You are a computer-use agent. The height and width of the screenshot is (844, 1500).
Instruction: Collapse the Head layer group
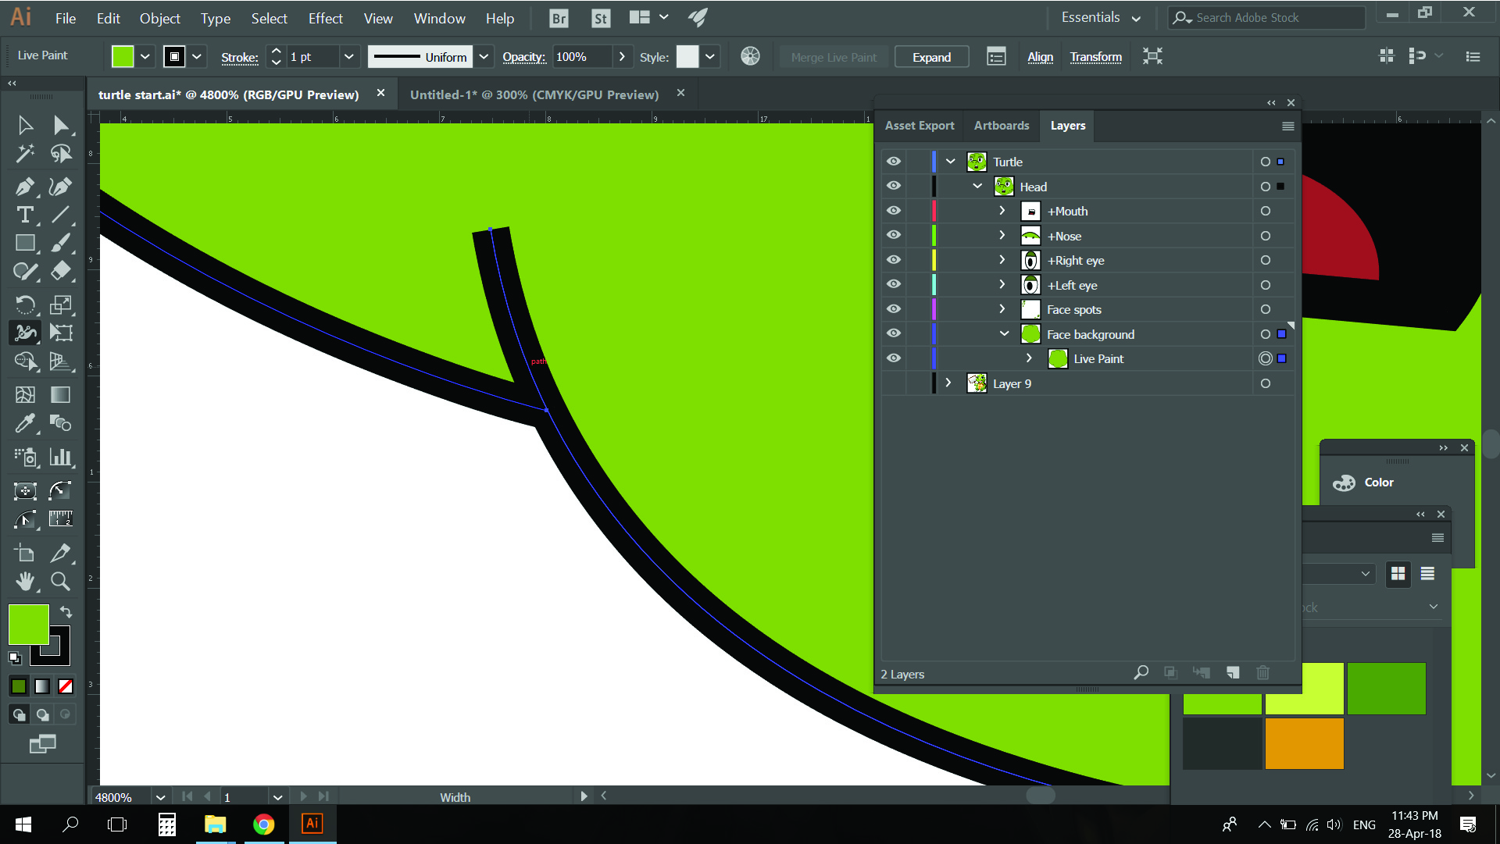pos(977,186)
